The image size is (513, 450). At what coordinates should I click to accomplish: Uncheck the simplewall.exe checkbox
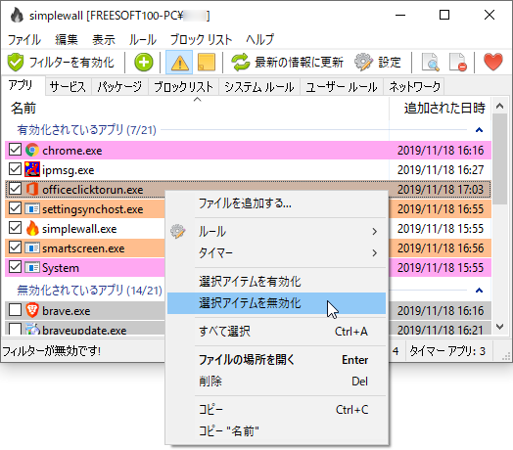coord(15,228)
